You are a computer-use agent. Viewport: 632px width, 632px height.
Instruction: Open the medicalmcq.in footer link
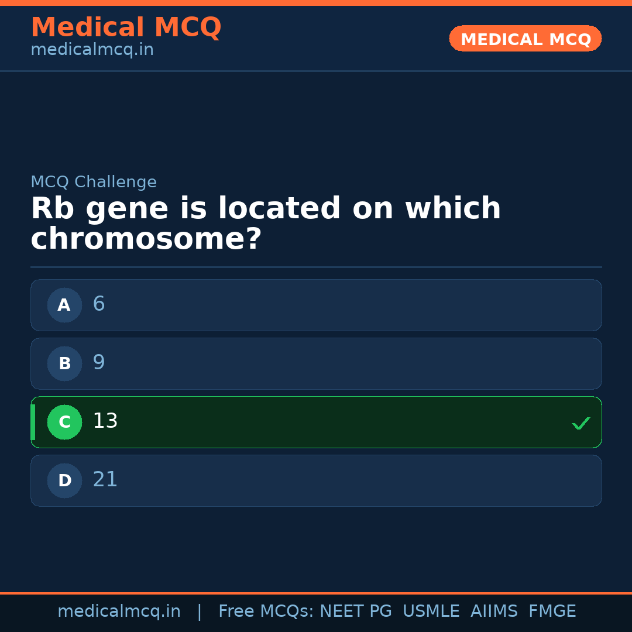[119, 611]
